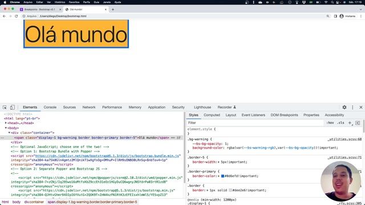Open the Performance tab
The width and height of the screenshot is (365, 205).
(x=112, y=108)
